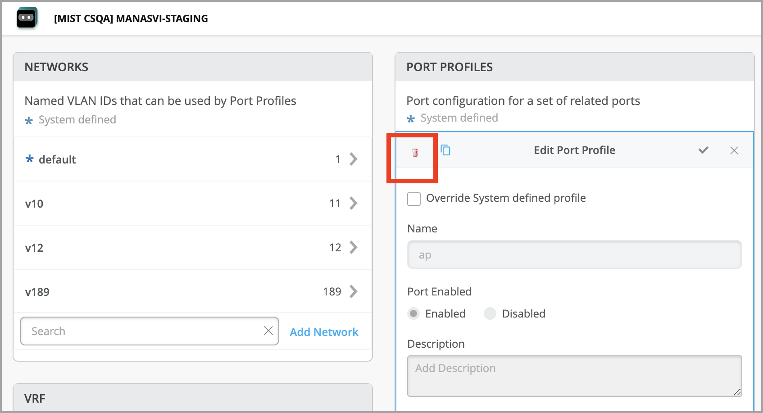The width and height of the screenshot is (763, 413).
Task: Close Edit Port Profile with X icon
Action: (734, 150)
